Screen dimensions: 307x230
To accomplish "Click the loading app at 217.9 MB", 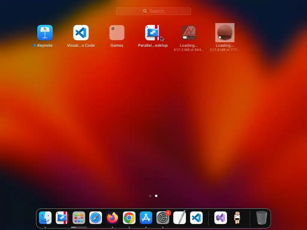I will point(225,32).
